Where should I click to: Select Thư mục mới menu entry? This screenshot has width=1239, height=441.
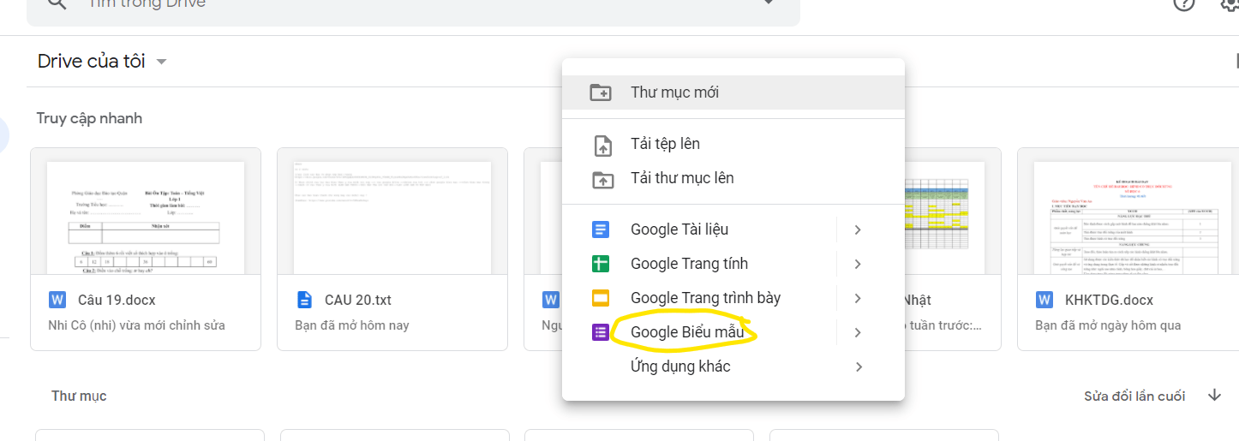pyautogui.click(x=674, y=92)
